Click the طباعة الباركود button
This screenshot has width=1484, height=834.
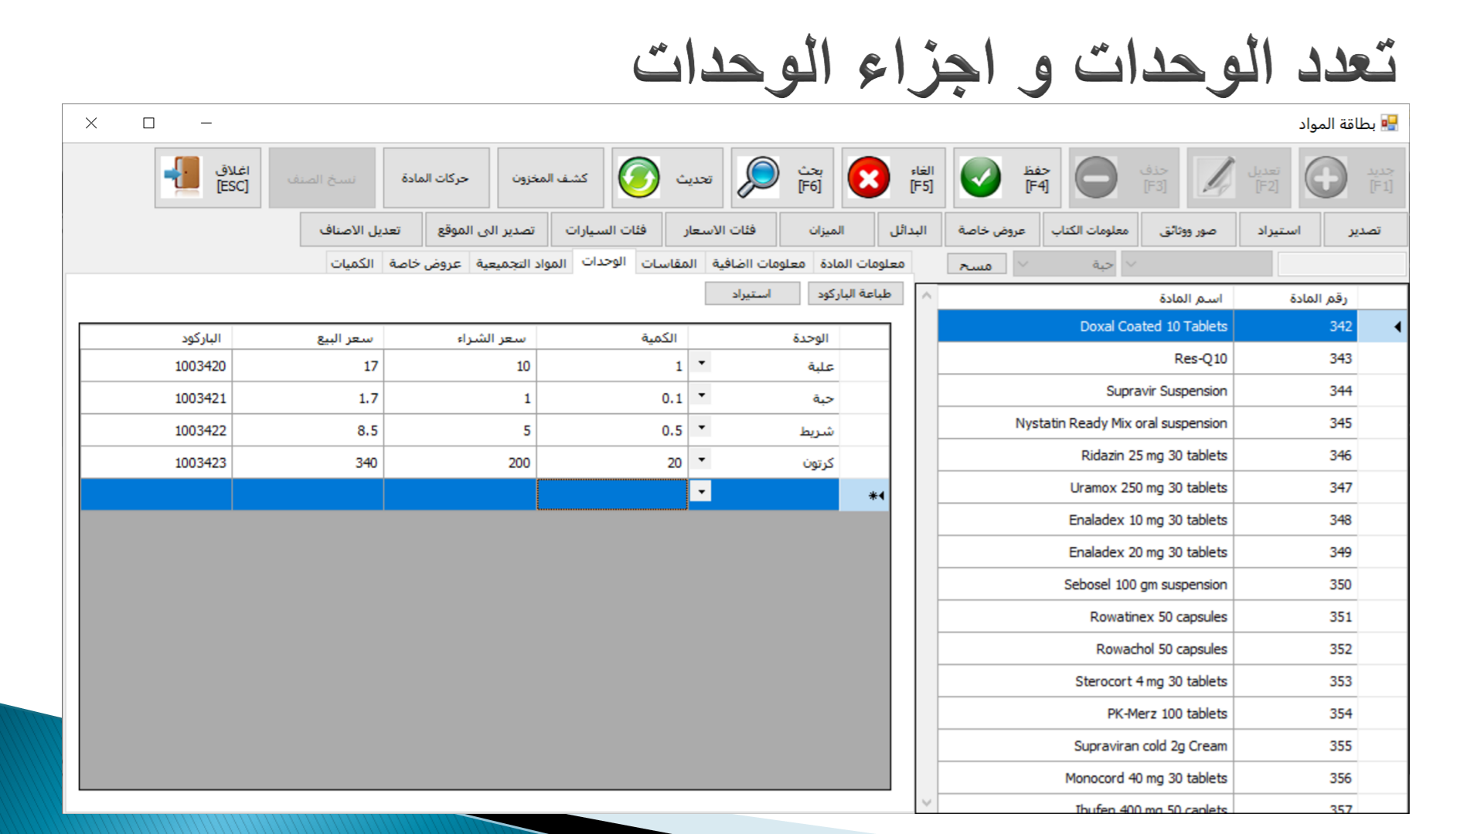[x=855, y=293]
